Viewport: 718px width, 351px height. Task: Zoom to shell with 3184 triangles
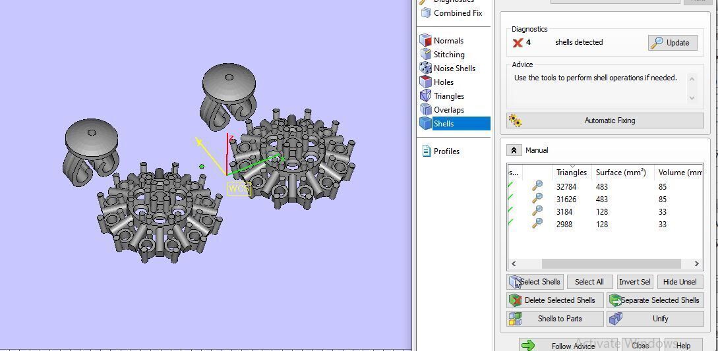(x=537, y=211)
